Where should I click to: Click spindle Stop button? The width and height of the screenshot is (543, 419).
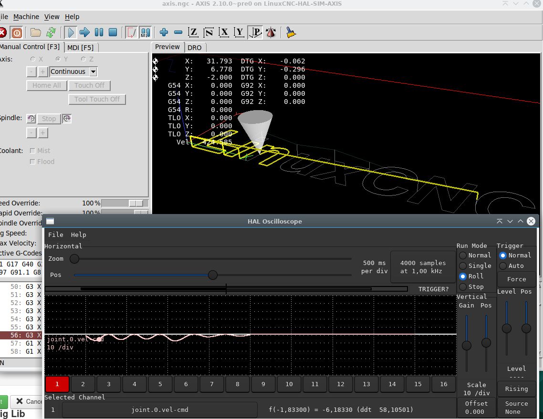pos(49,119)
